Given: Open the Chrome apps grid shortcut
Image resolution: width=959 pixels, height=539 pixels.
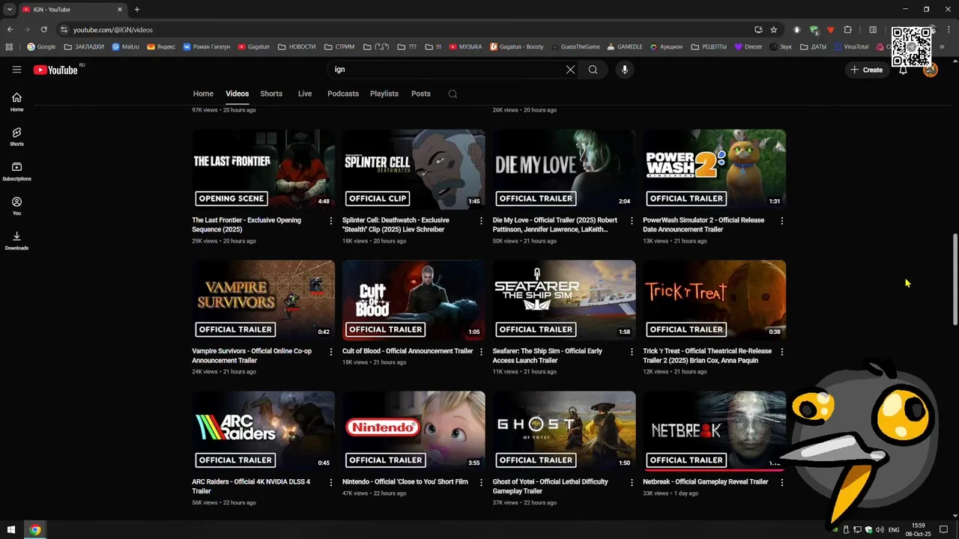Looking at the screenshot, I should (9, 46).
